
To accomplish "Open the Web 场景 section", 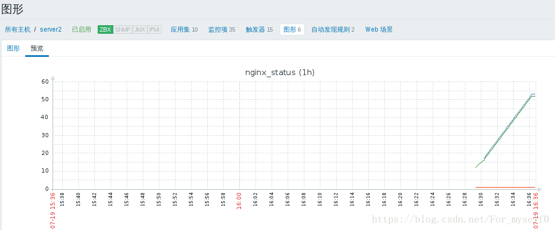I will [x=379, y=29].
